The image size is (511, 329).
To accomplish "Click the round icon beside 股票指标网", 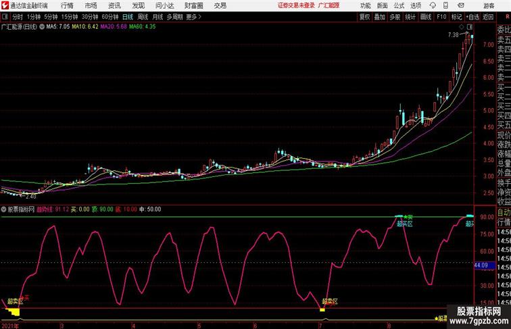I will [x=3, y=209].
